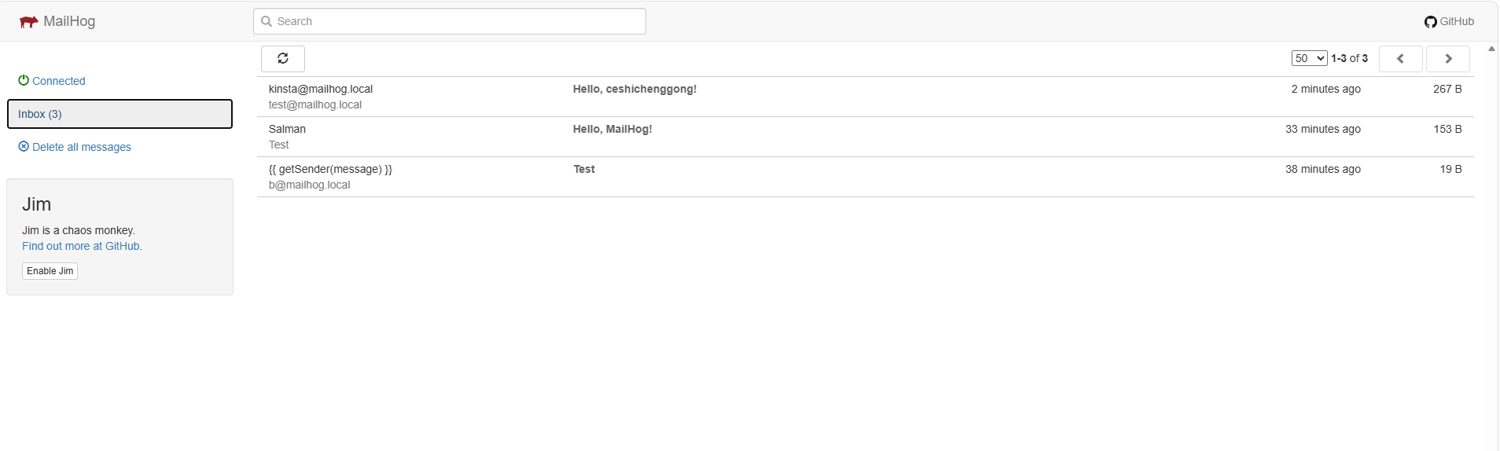Screen dimensions: 1500x451
Task: Open the MailHog home title link
Action: tap(69, 21)
